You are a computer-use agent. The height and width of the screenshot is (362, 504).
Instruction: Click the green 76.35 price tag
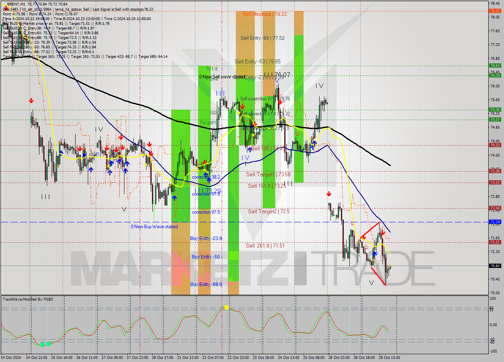pyautogui.click(x=495, y=76)
